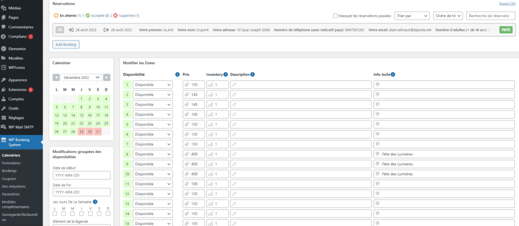Check the D weekday checkbox
This screenshot has width=519, height=226.
108,213
